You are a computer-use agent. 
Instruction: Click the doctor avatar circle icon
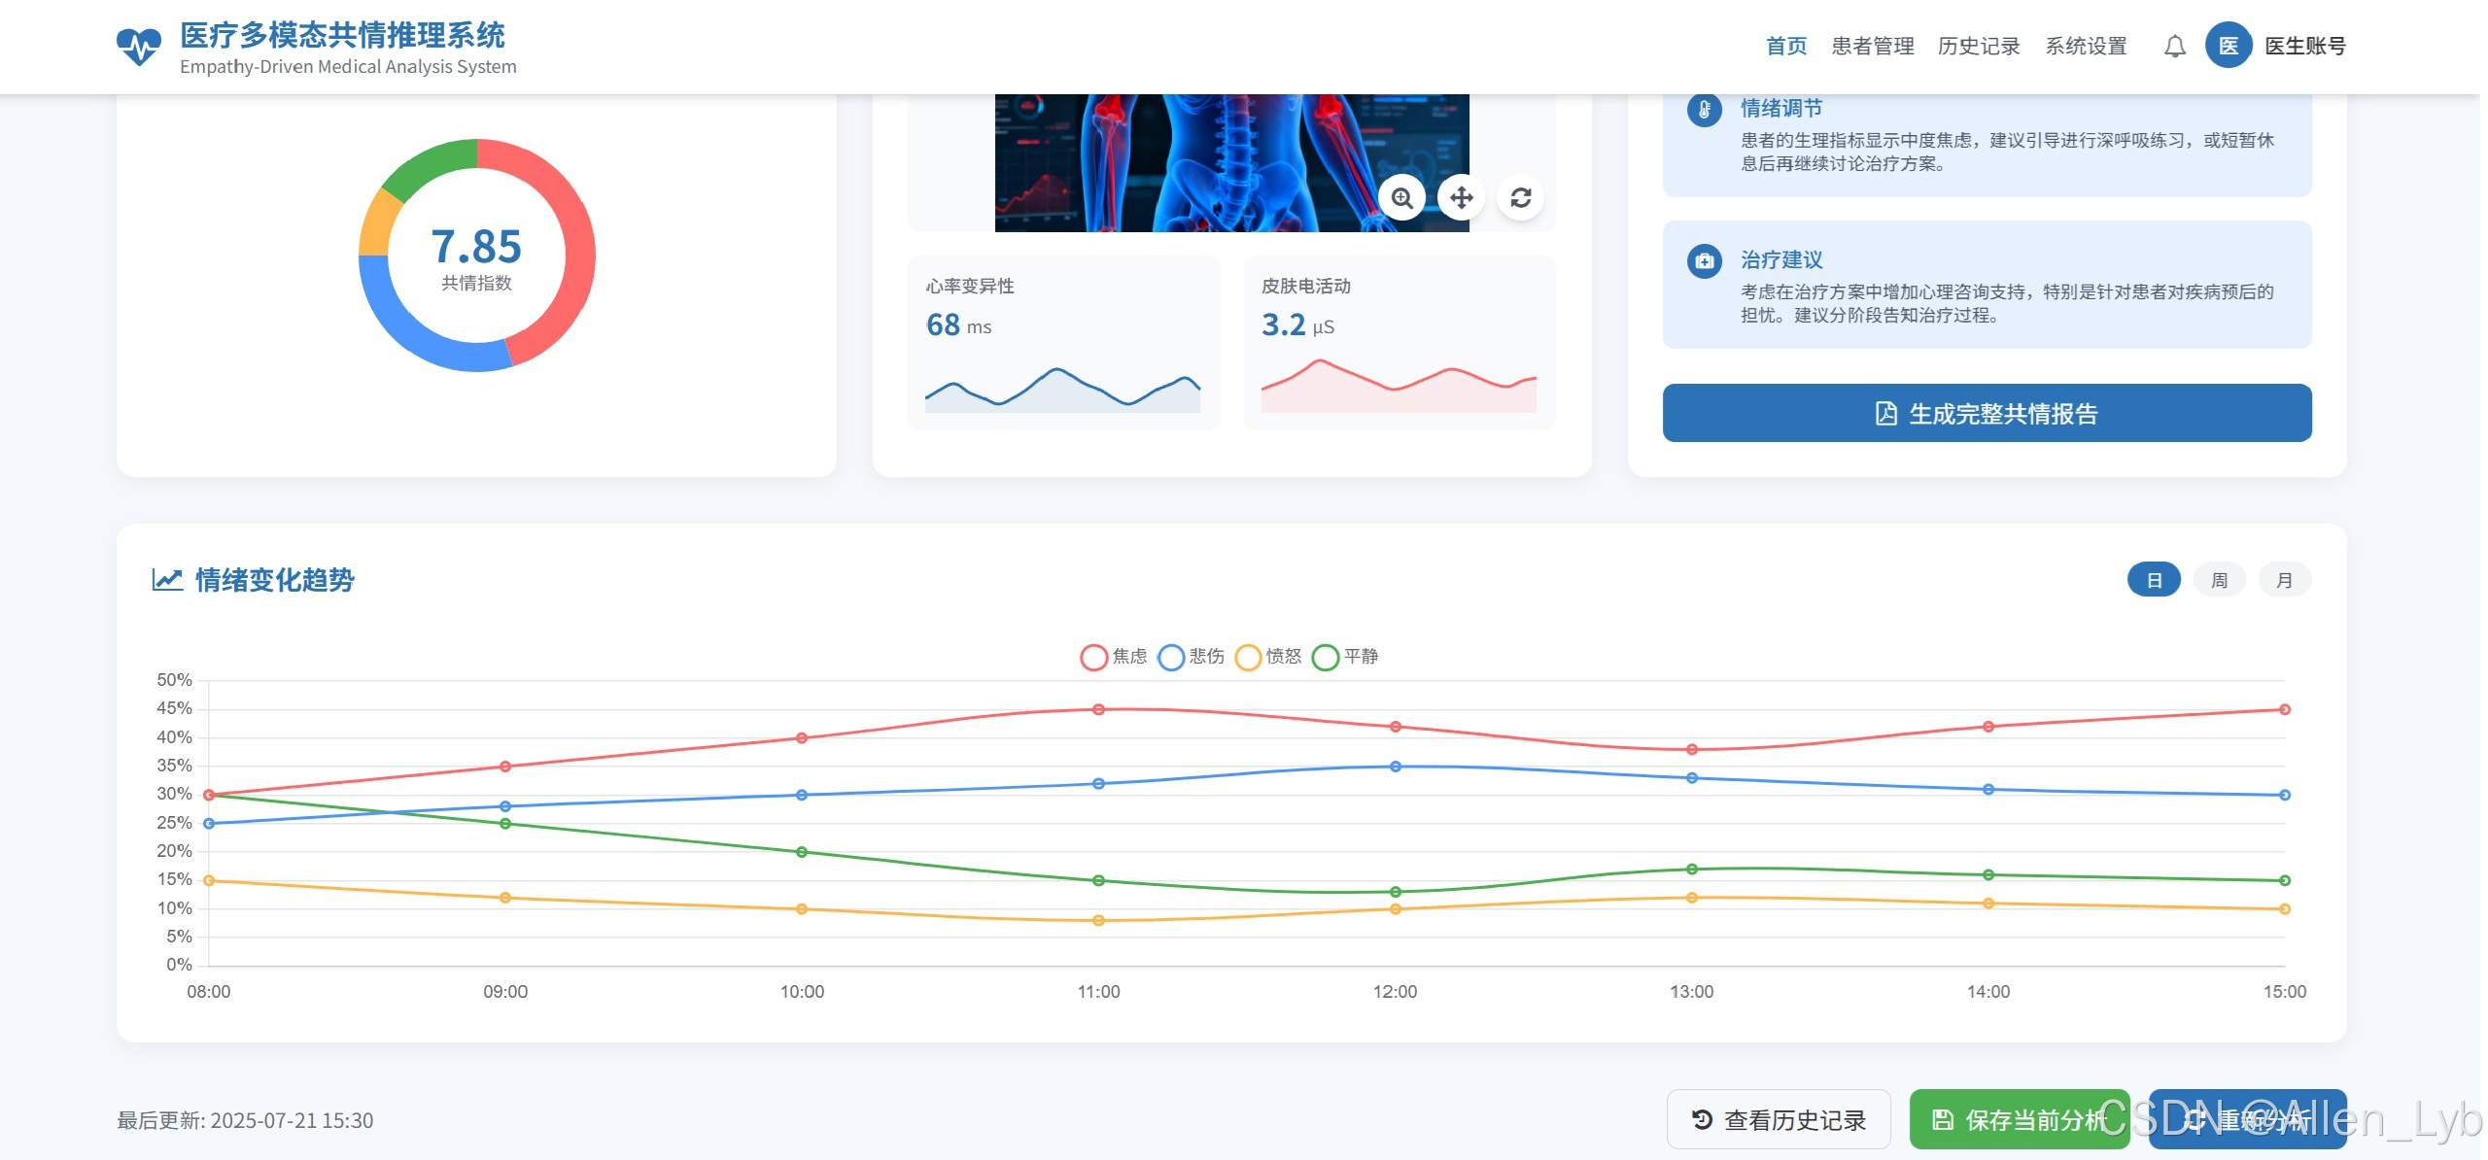2228,46
